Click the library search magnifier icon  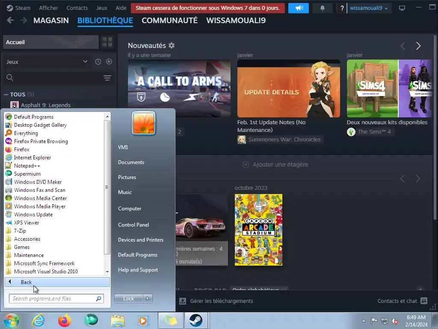tap(10, 78)
